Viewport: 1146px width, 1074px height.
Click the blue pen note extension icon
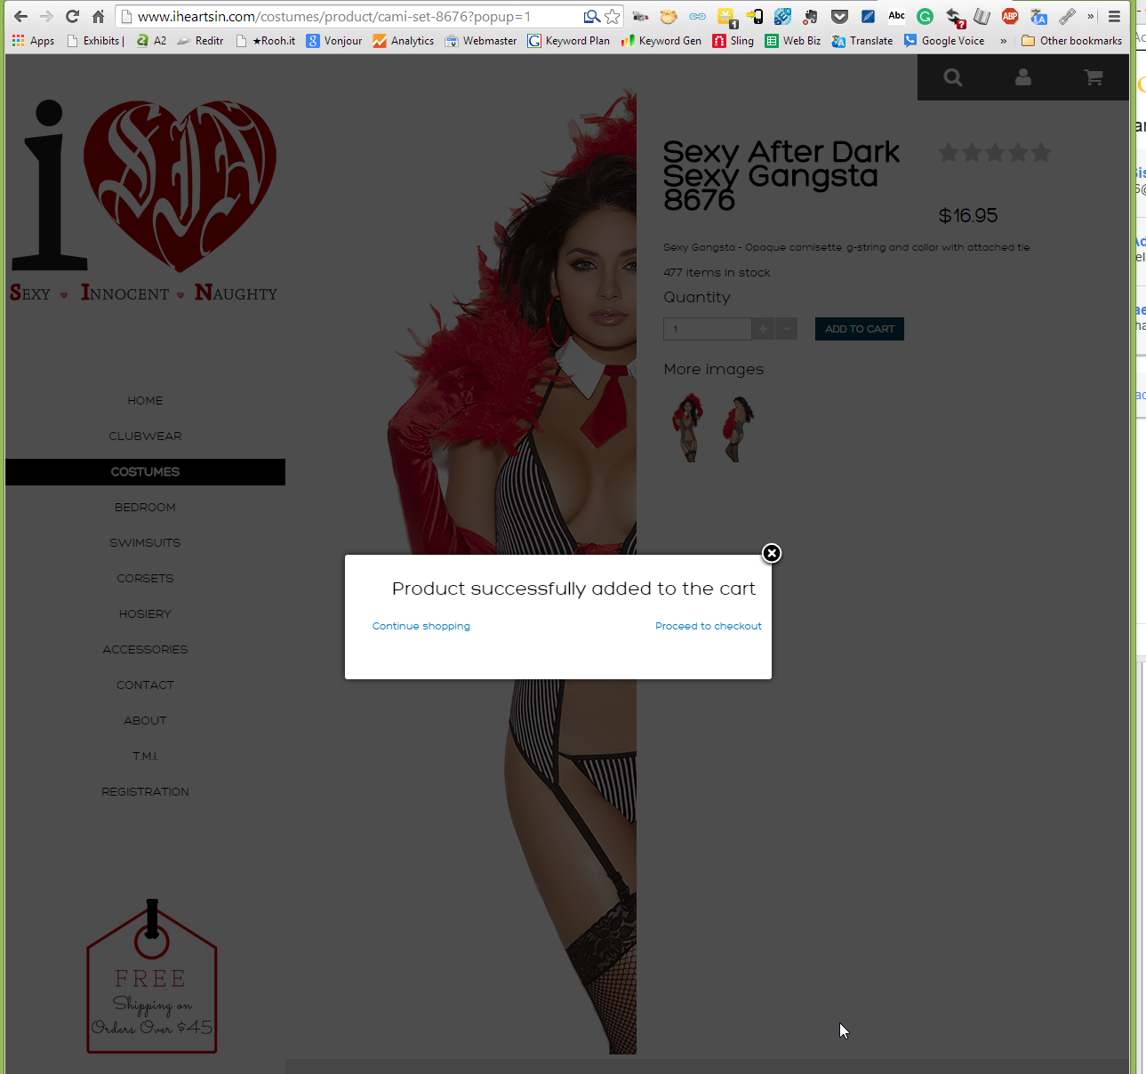[869, 16]
